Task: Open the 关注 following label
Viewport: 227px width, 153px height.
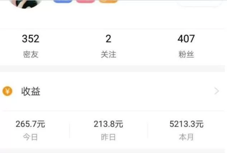Action: point(108,54)
